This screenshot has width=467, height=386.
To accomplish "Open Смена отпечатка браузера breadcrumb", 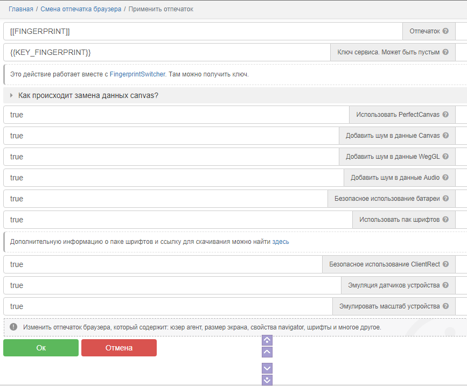I will point(80,9).
